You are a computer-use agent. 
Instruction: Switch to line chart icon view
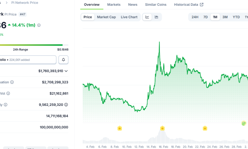(x=147, y=17)
